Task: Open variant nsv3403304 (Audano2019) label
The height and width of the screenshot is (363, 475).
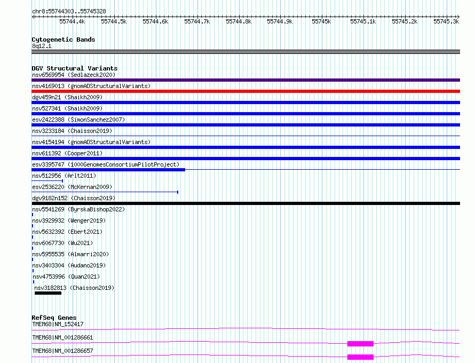Action: 69,265
